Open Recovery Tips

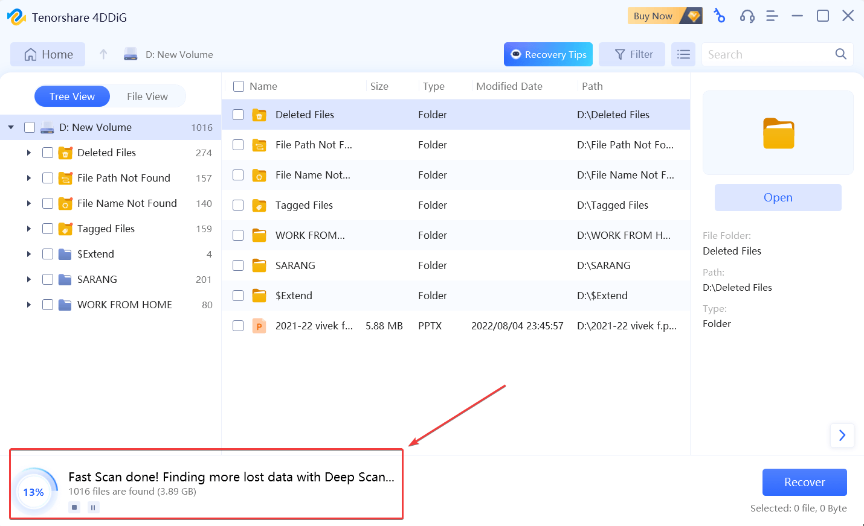[548, 54]
